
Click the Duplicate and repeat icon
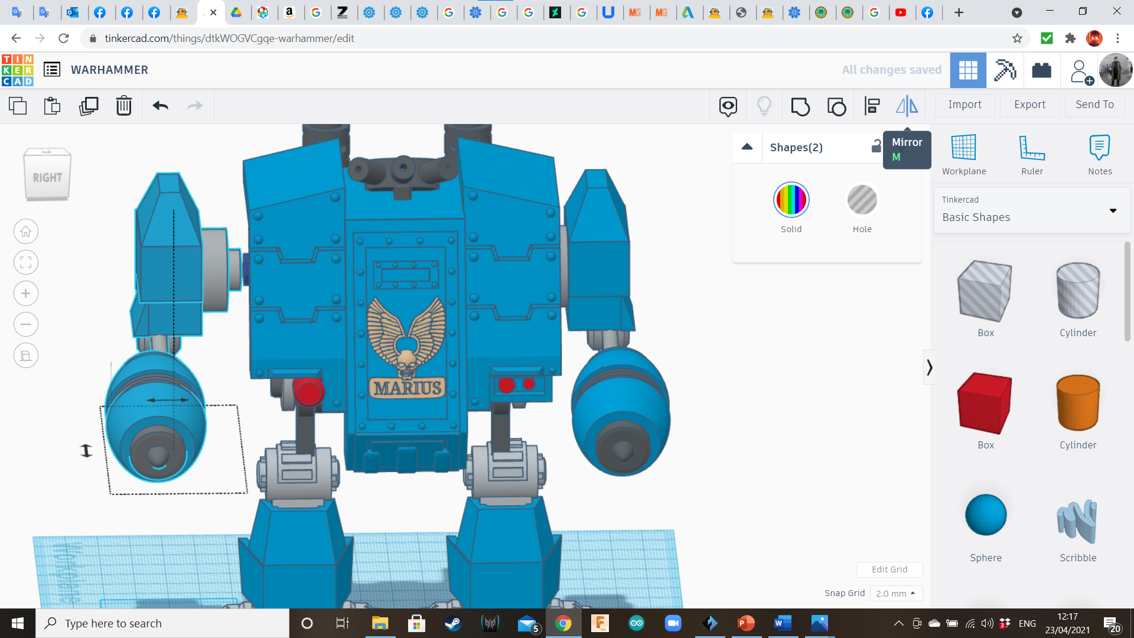point(89,106)
